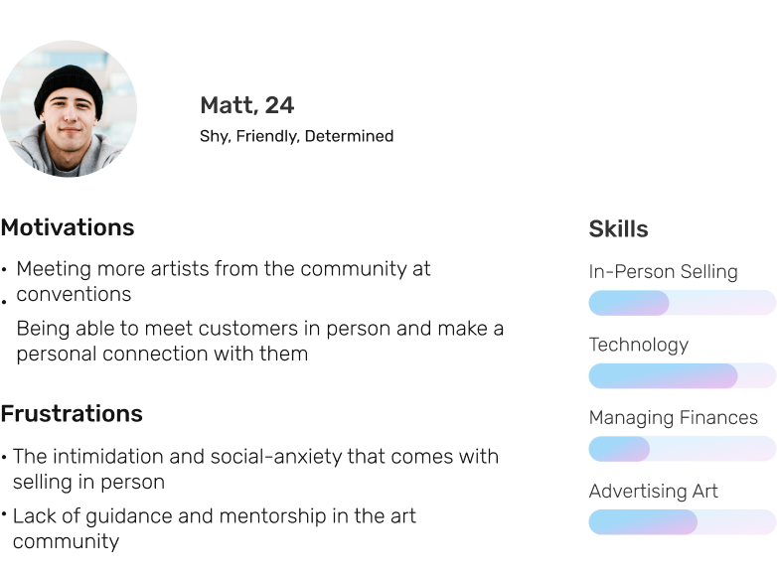Click the 'Being able to meet customers' paragraph
Viewport: 777px width, 574px height.
(259, 341)
